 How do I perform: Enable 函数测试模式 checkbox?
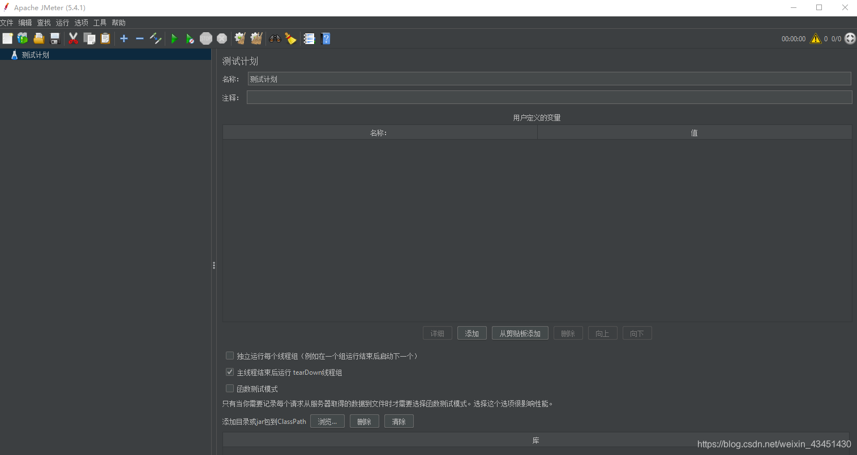coord(230,389)
